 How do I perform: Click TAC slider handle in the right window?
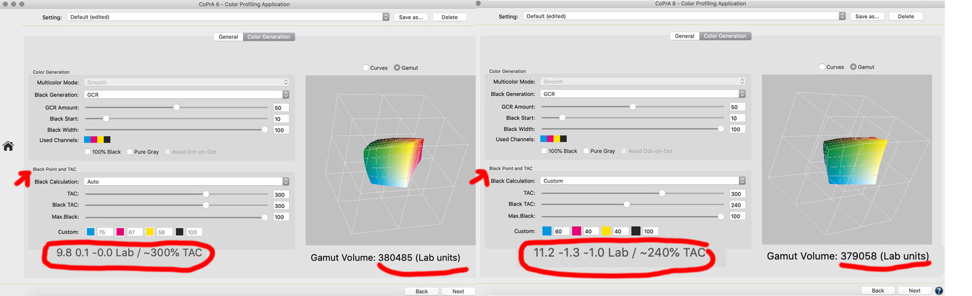tap(662, 193)
